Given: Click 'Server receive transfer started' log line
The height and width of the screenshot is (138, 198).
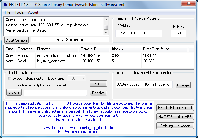Looking at the screenshot, I should pos(28,20).
